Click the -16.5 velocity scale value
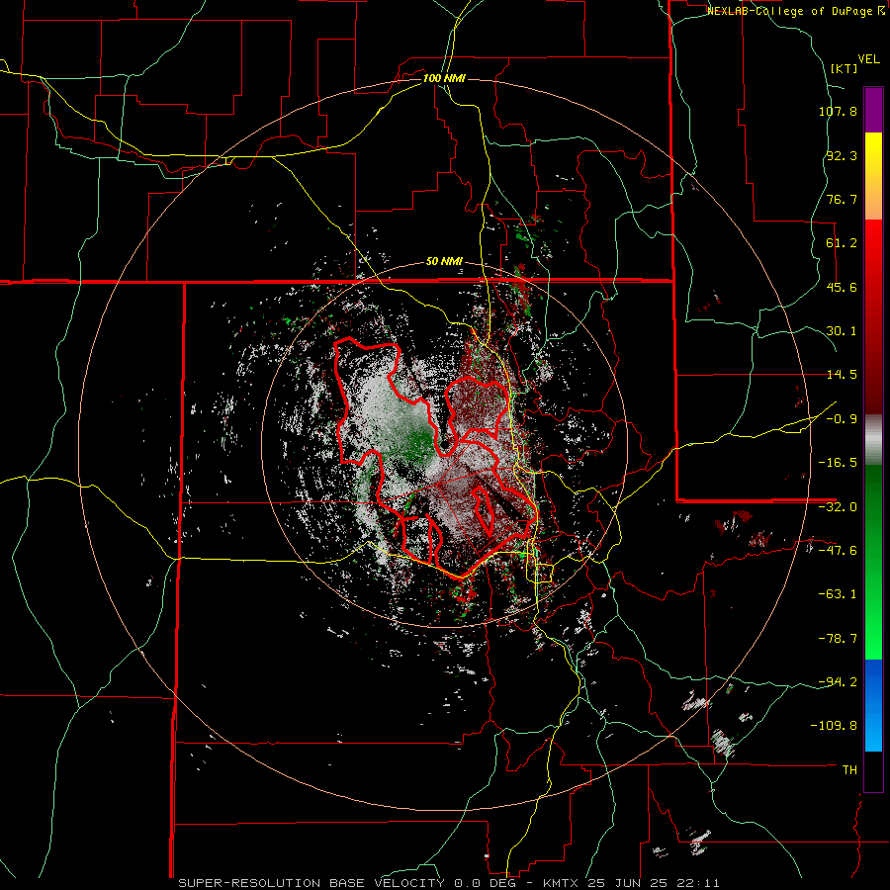Viewport: 890px width, 890px height. pos(838,463)
